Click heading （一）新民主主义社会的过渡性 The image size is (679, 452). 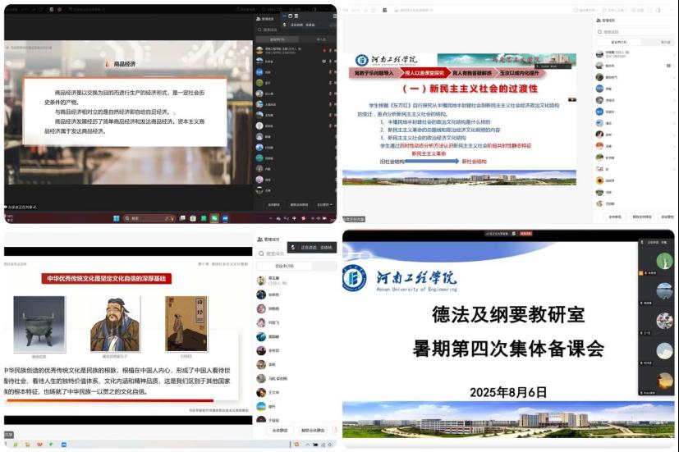[470, 89]
